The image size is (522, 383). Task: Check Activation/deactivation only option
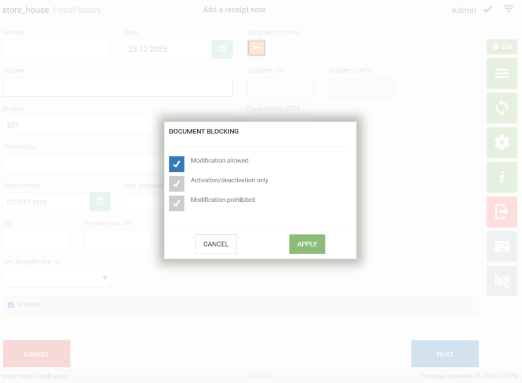177,184
